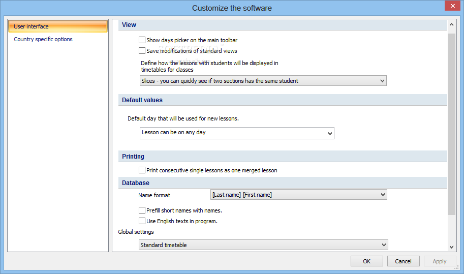Confirm with the OK button

tap(366, 261)
